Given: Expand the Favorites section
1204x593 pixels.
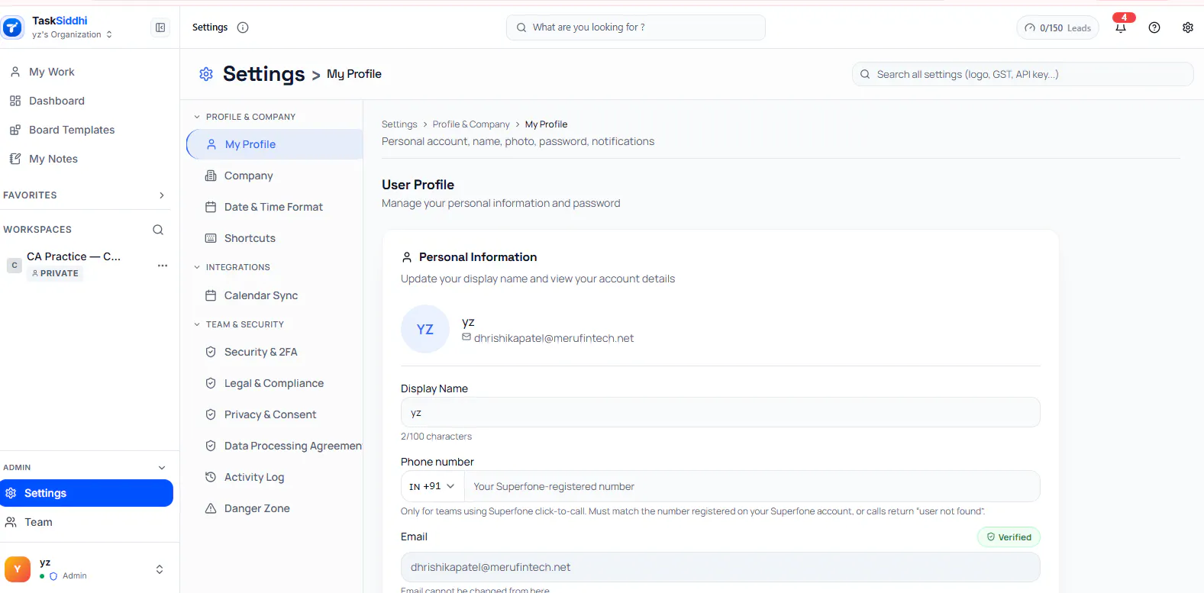Looking at the screenshot, I should tap(162, 195).
